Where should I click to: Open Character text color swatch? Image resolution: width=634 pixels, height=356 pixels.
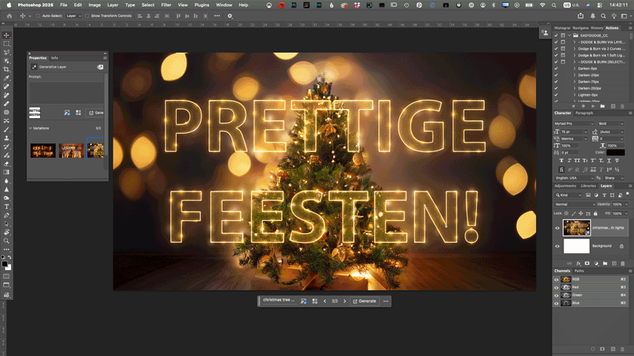[616, 152]
